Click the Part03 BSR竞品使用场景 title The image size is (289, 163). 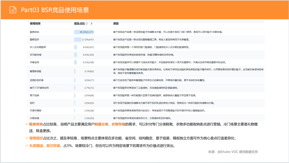click(x=55, y=10)
